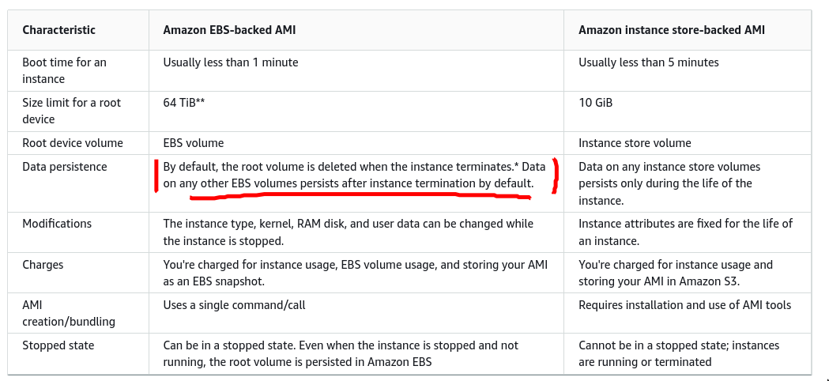Click the red-underlined root volume deletion text
The width and height of the screenshot is (829, 381).
[x=353, y=175]
